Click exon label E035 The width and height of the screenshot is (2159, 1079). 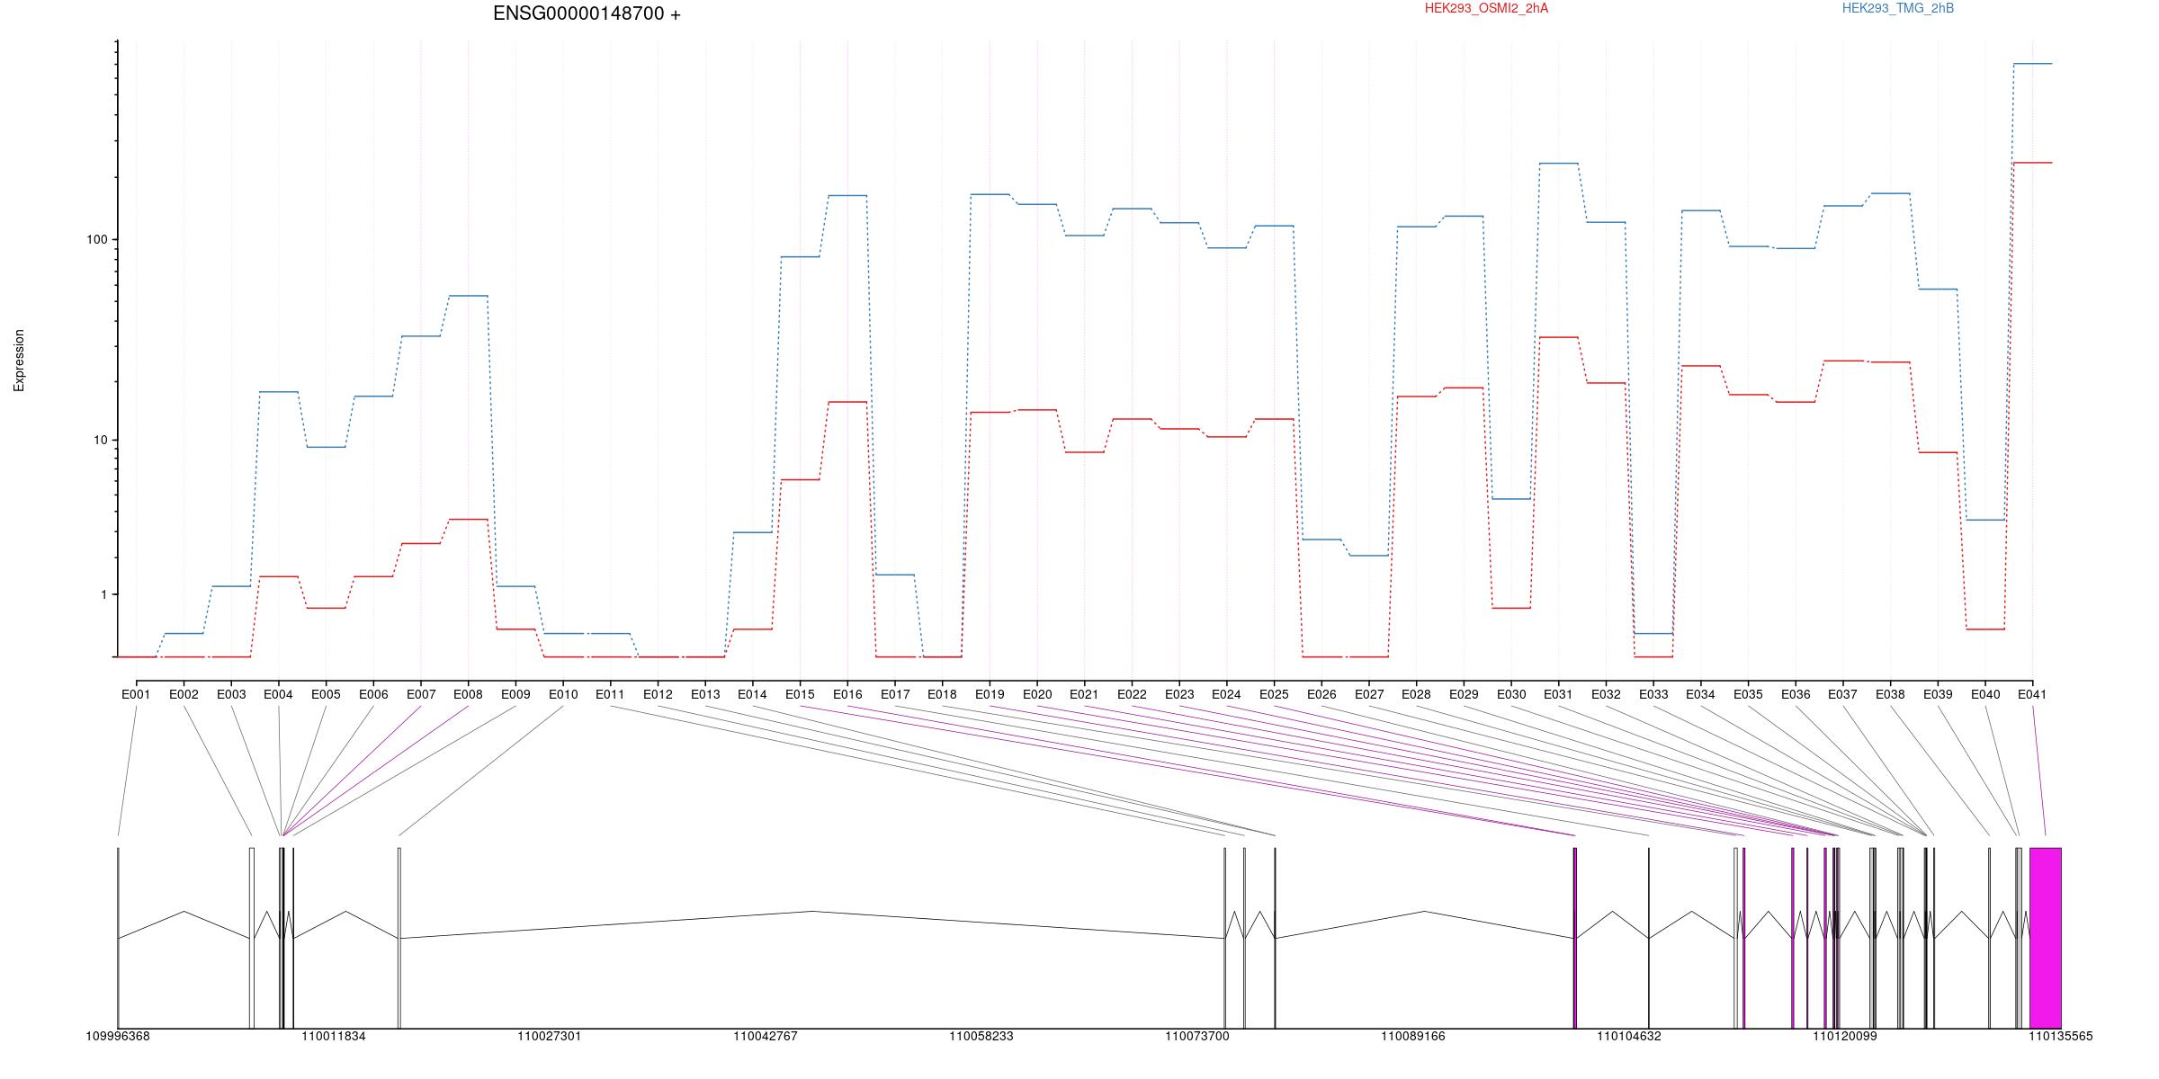[1748, 694]
